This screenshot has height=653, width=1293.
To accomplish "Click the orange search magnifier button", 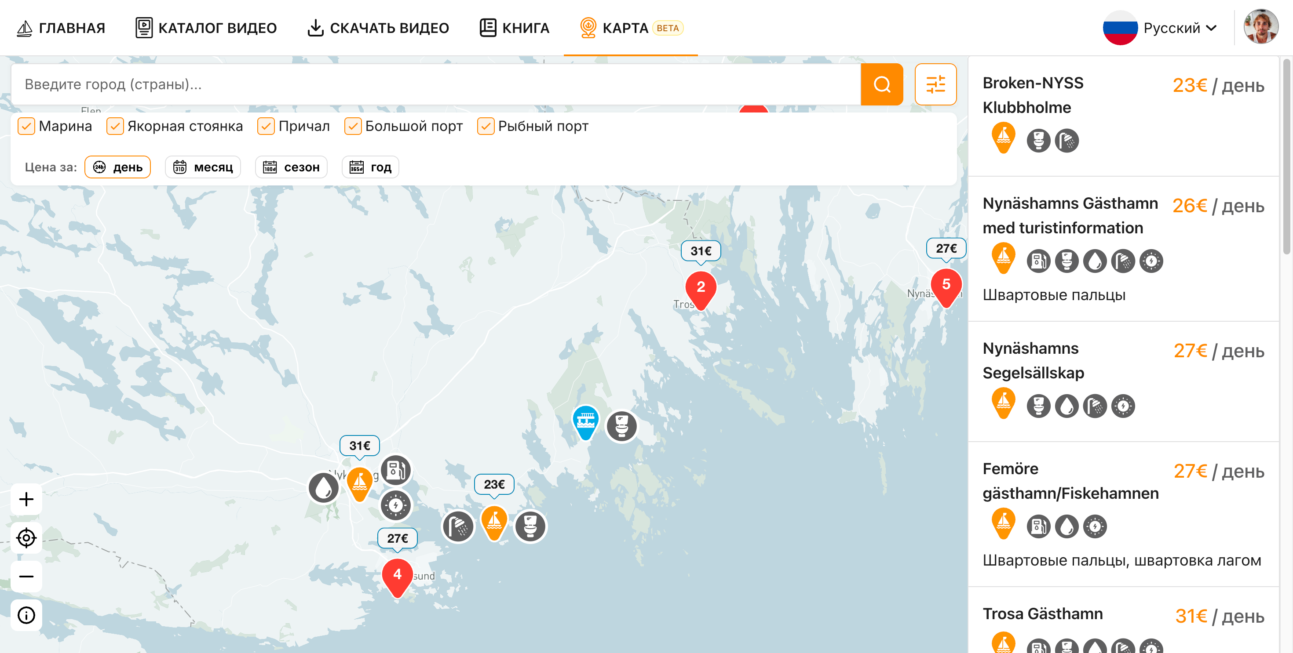I will click(x=881, y=84).
